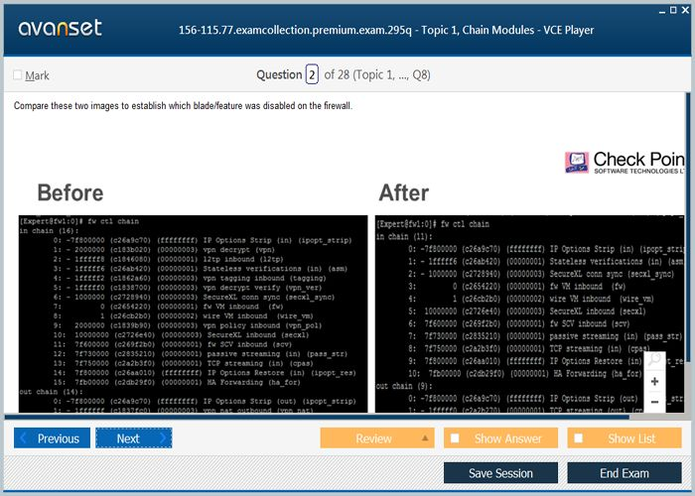Zoom out with the minus icon

654,403
